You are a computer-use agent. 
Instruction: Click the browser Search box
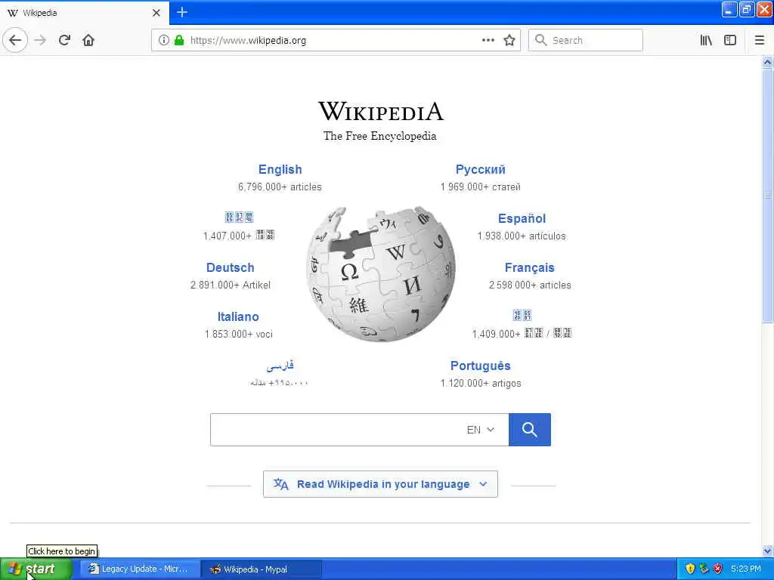[x=586, y=40]
